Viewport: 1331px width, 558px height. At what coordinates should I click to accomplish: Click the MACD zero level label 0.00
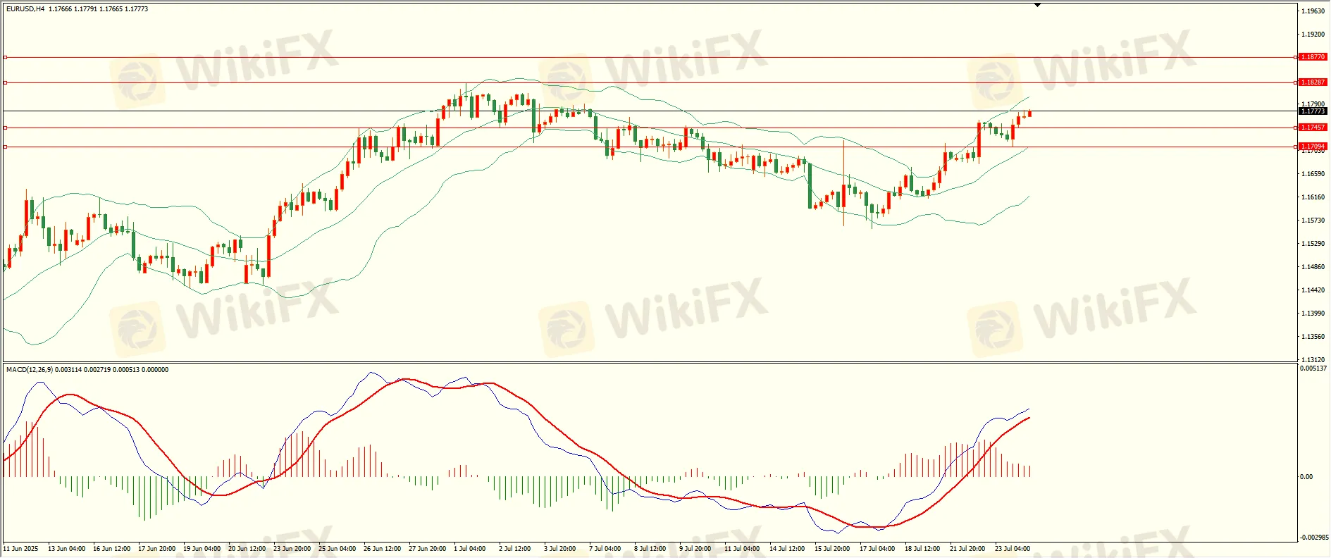click(1306, 476)
